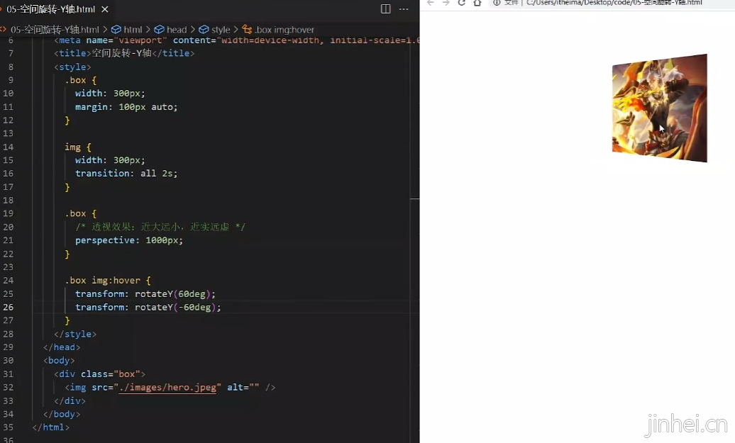The image size is (735, 443).
Task: Click the div class="box" opening tag
Action: (x=100, y=374)
